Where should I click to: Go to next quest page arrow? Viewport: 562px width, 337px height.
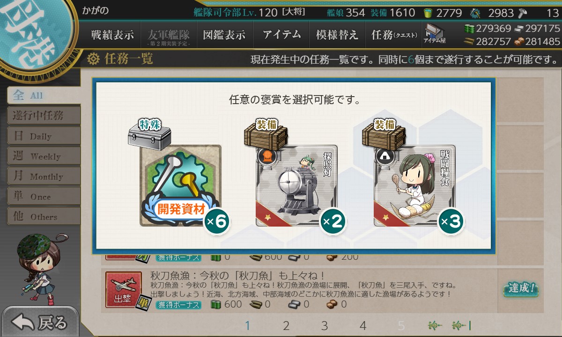(x=435, y=326)
